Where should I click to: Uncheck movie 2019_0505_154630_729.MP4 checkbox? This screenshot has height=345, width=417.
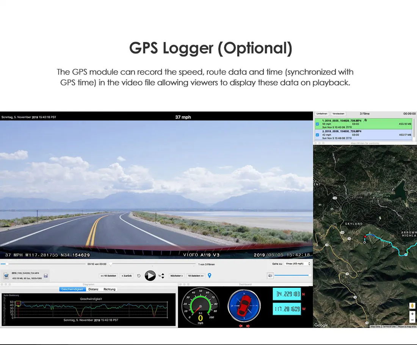click(317, 135)
